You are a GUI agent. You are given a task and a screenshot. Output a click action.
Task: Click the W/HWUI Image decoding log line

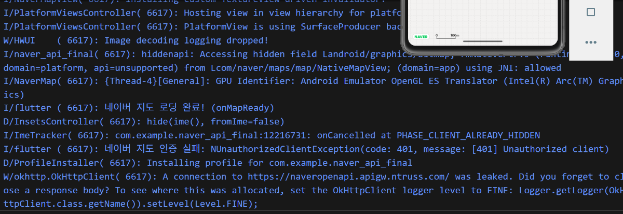136,40
